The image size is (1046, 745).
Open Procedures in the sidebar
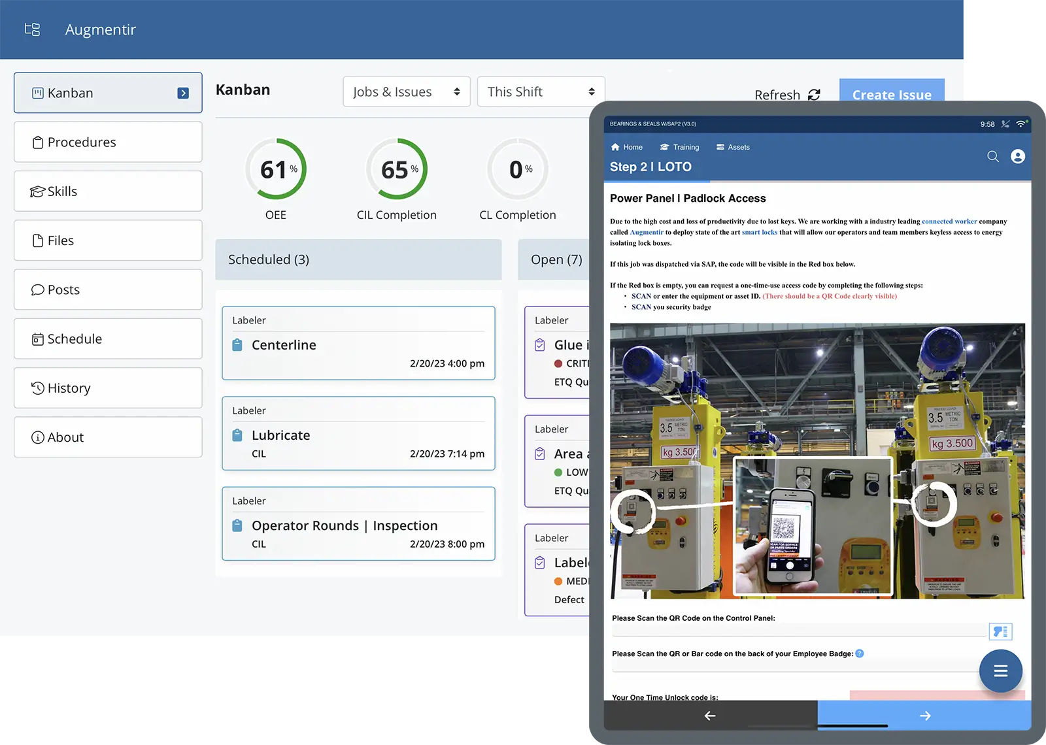click(x=108, y=142)
